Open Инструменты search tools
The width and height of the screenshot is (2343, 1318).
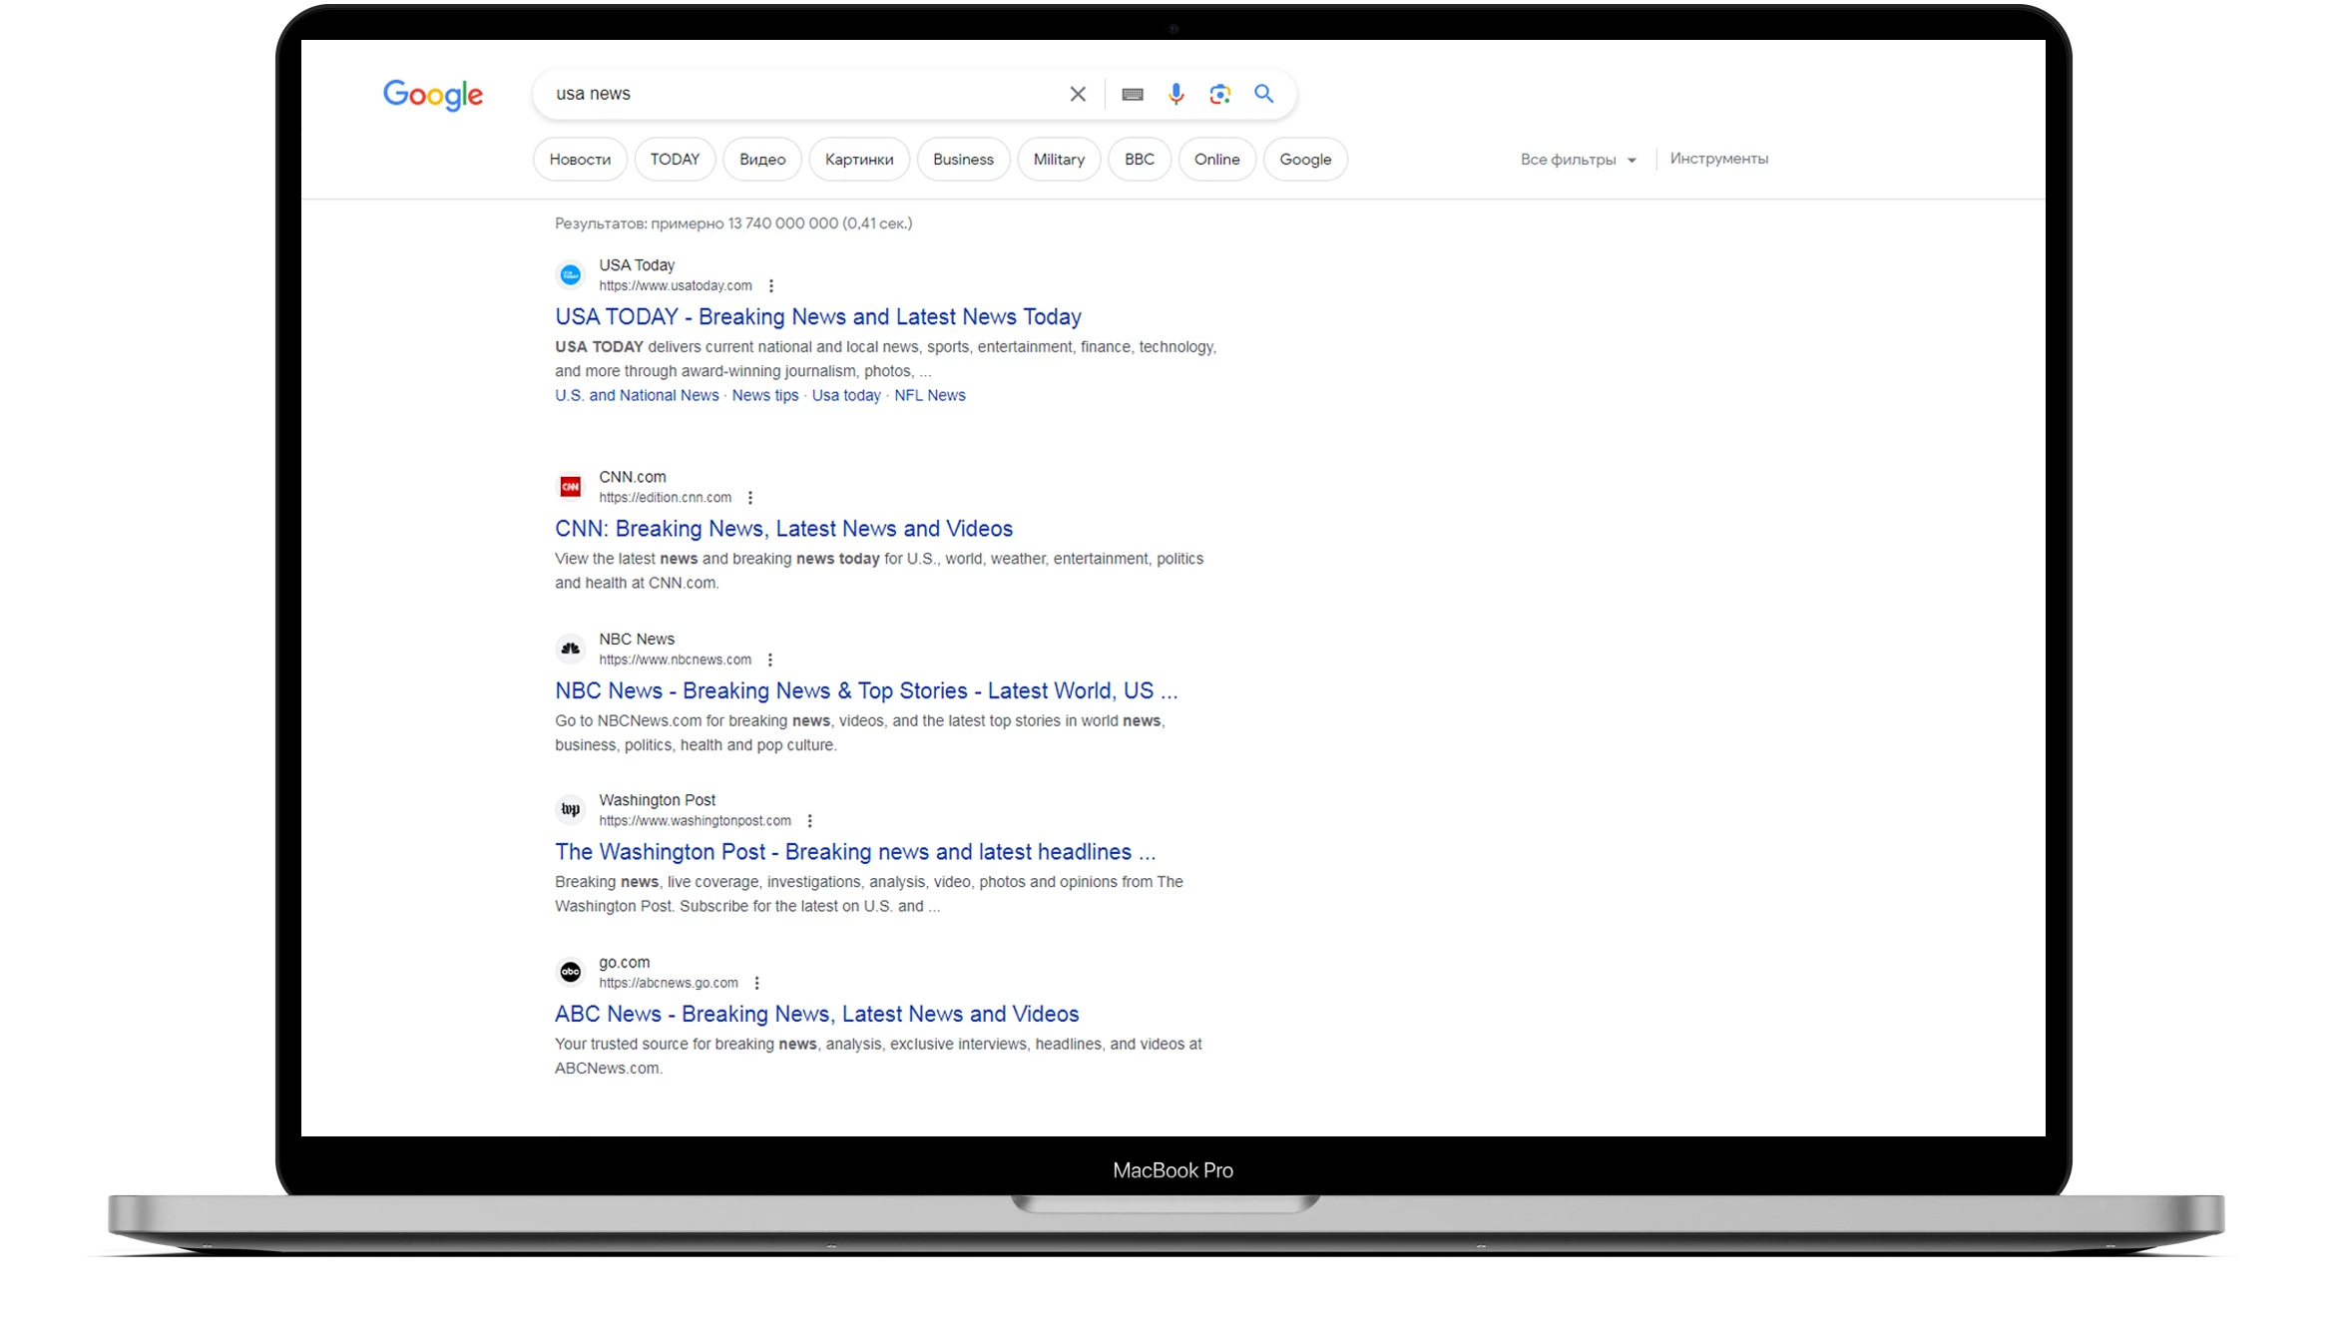click(1719, 159)
